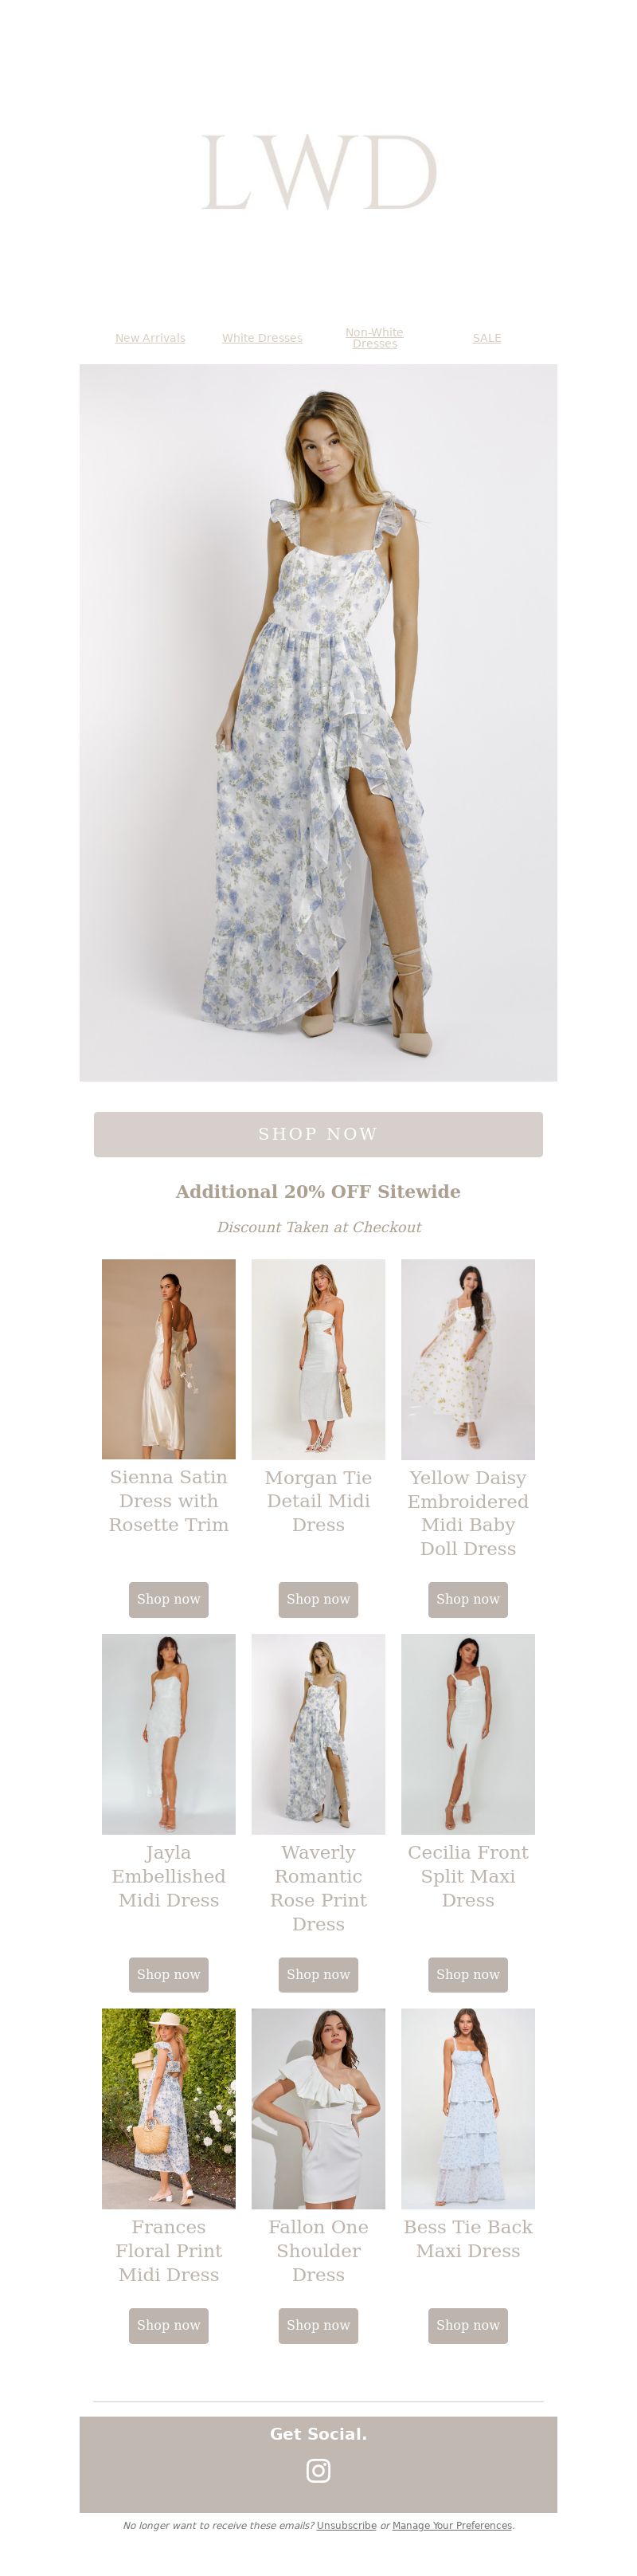The width and height of the screenshot is (637, 2576).
Task: Shop now for Cecilia Front Split Maxi
Action: [x=468, y=1974]
